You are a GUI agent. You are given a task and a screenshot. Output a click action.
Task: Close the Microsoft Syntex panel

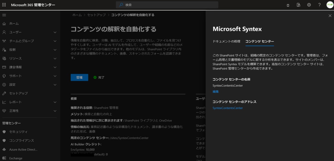click(x=330, y=16)
